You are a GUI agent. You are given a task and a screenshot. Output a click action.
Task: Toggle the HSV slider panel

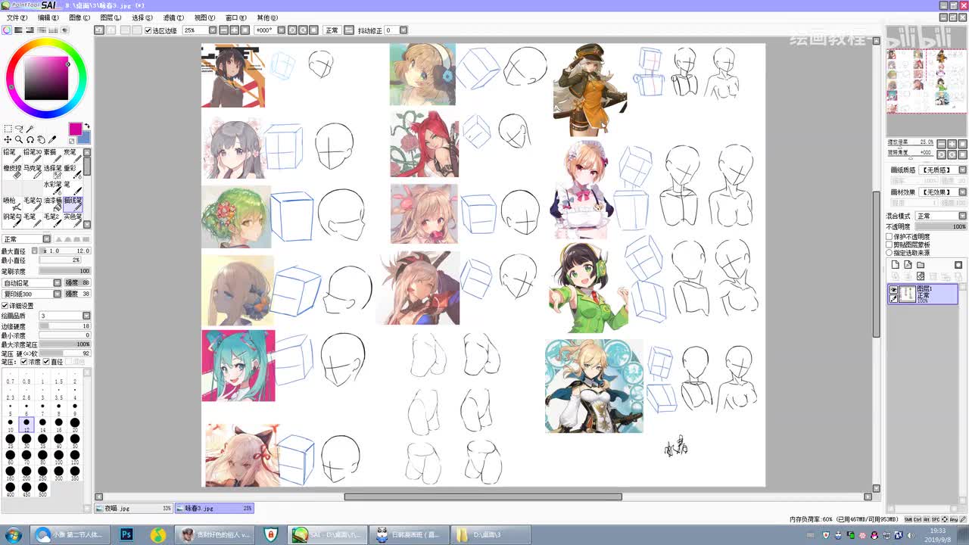coord(30,30)
